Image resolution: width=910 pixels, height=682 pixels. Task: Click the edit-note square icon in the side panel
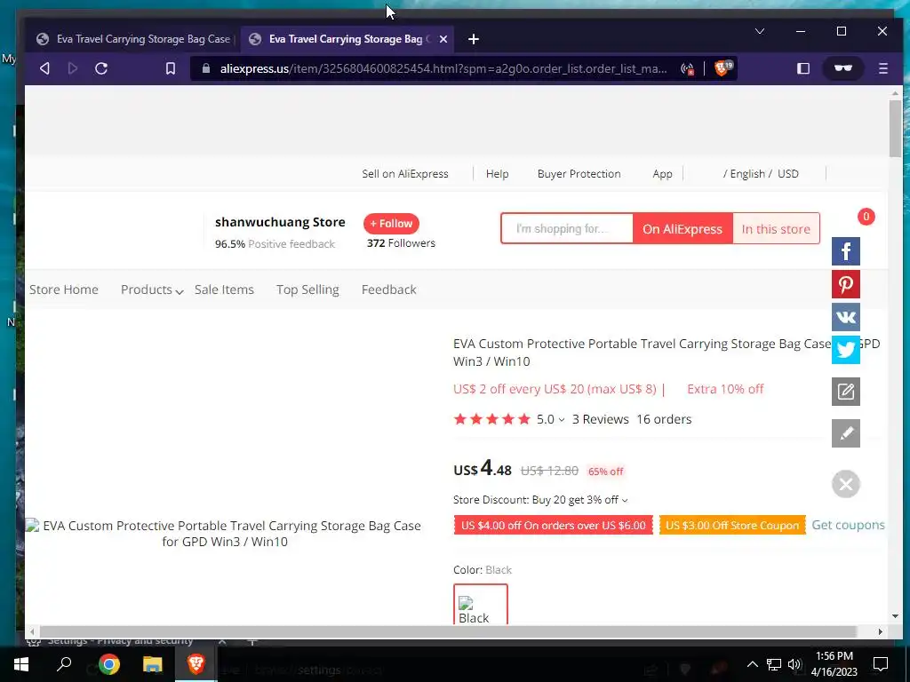[x=846, y=392]
